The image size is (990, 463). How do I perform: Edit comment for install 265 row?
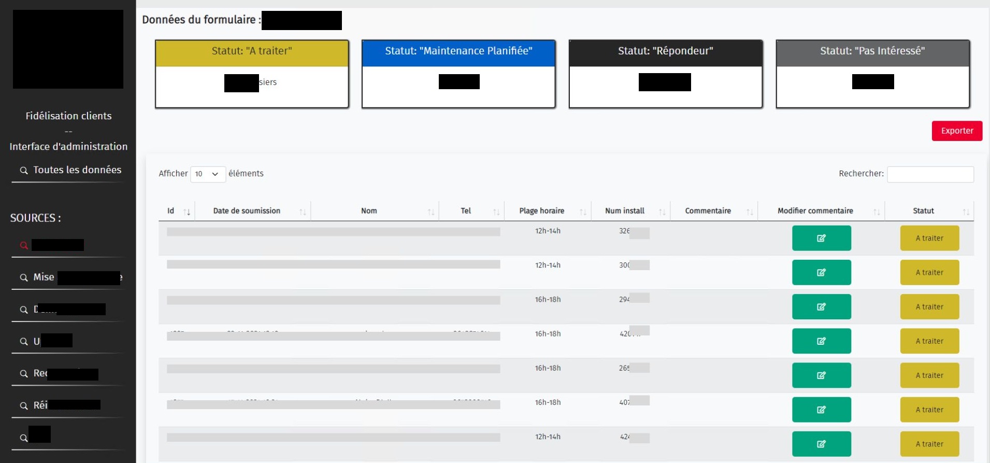pyautogui.click(x=821, y=375)
